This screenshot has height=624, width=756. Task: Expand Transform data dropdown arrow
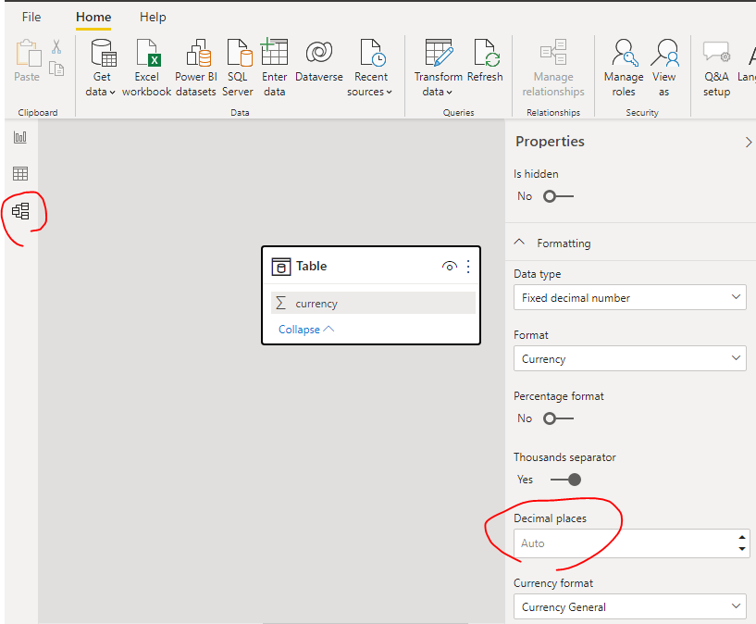[449, 92]
